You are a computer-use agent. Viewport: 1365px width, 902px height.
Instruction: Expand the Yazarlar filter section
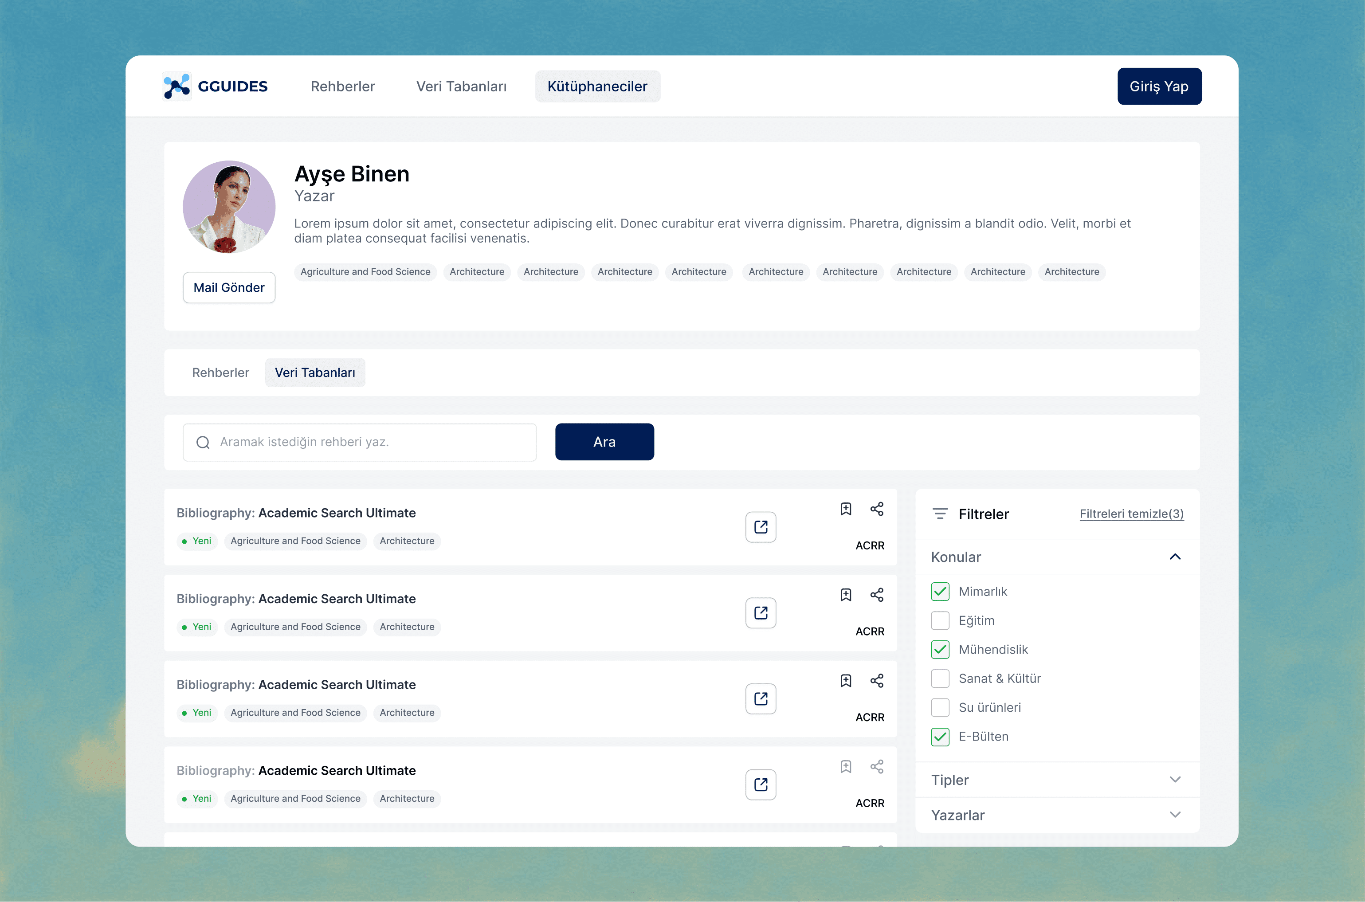(x=1175, y=815)
